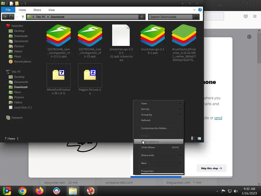Click 'Skip this step' in Firefox window
This screenshot has height=196, width=261.
coord(211,168)
